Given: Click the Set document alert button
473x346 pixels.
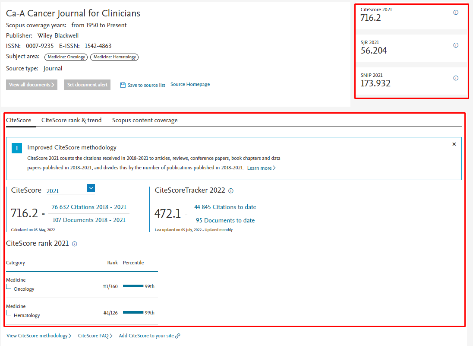Looking at the screenshot, I should click(87, 85).
